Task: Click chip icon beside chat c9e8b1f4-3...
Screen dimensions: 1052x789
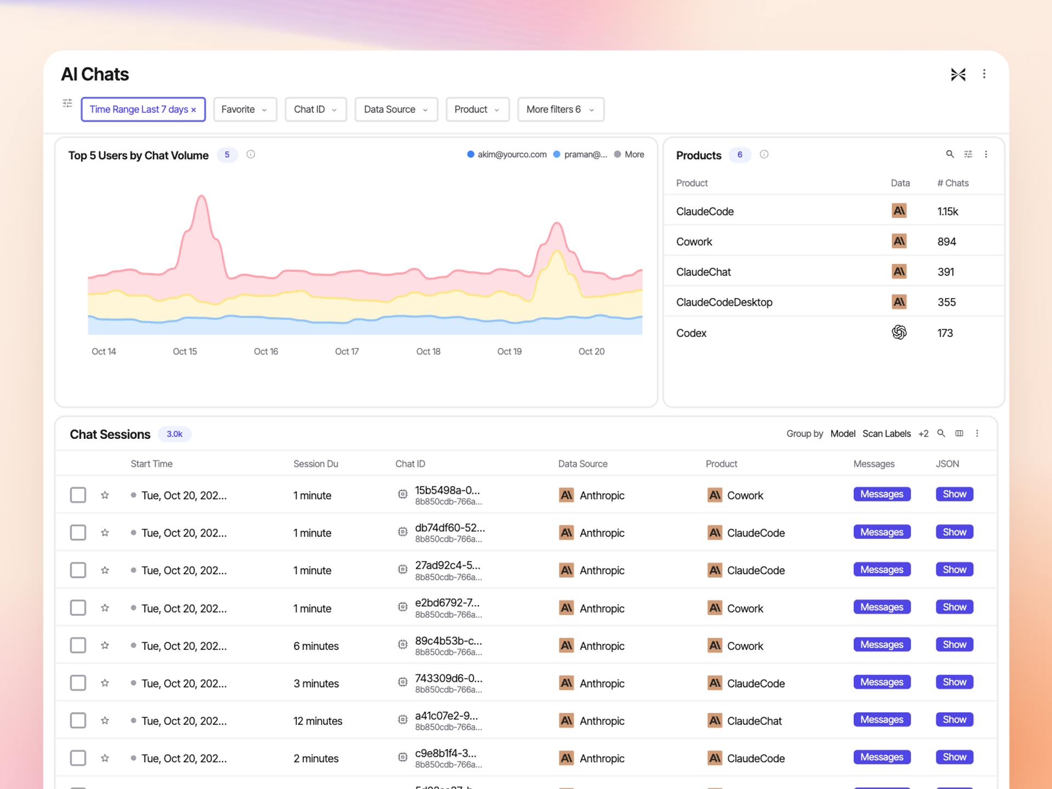Action: (403, 758)
